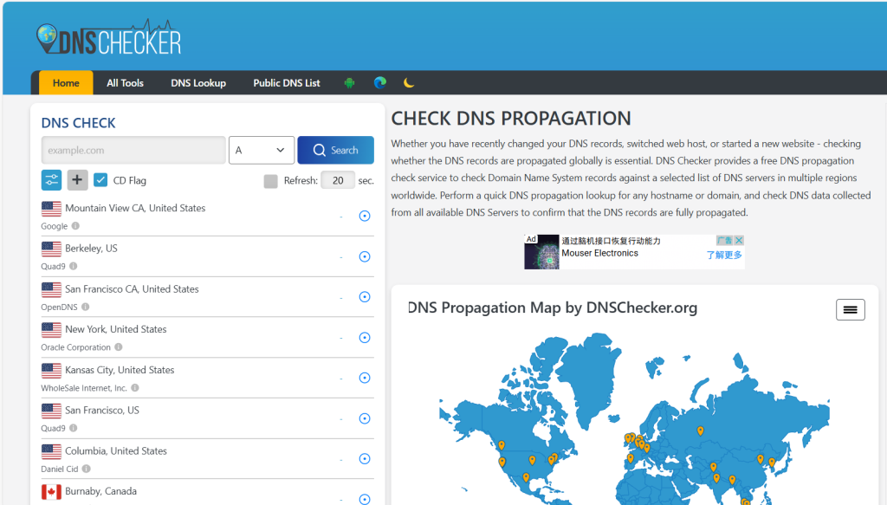This screenshot has width=887, height=505.
Task: Click the example.com domain input field
Action: [x=133, y=150]
